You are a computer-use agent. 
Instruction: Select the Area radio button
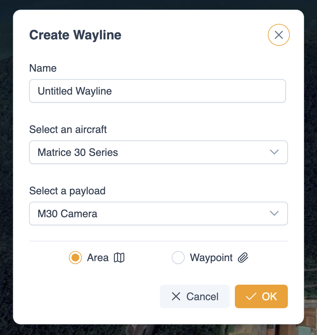point(75,258)
